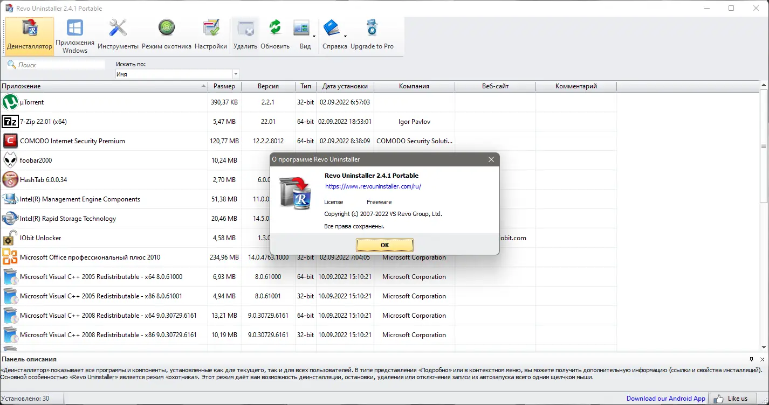Toggle the description panel pin icon
Screen dimensions: 769x405
(x=751, y=359)
